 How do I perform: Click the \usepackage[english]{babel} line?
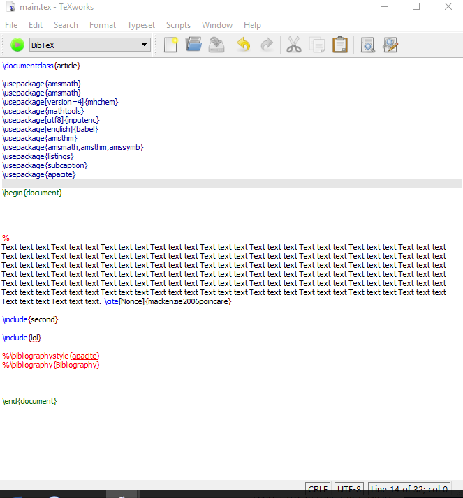click(50, 129)
